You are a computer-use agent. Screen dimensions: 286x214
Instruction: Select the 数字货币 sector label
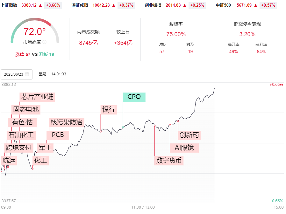pyautogui.click(x=169, y=160)
